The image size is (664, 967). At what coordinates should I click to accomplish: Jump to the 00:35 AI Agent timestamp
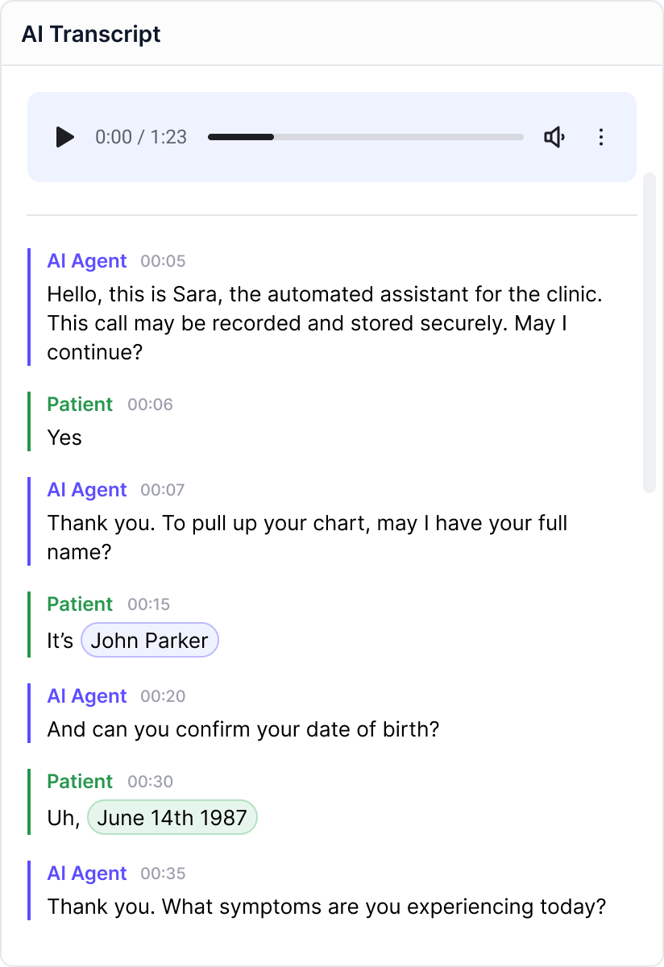163,874
